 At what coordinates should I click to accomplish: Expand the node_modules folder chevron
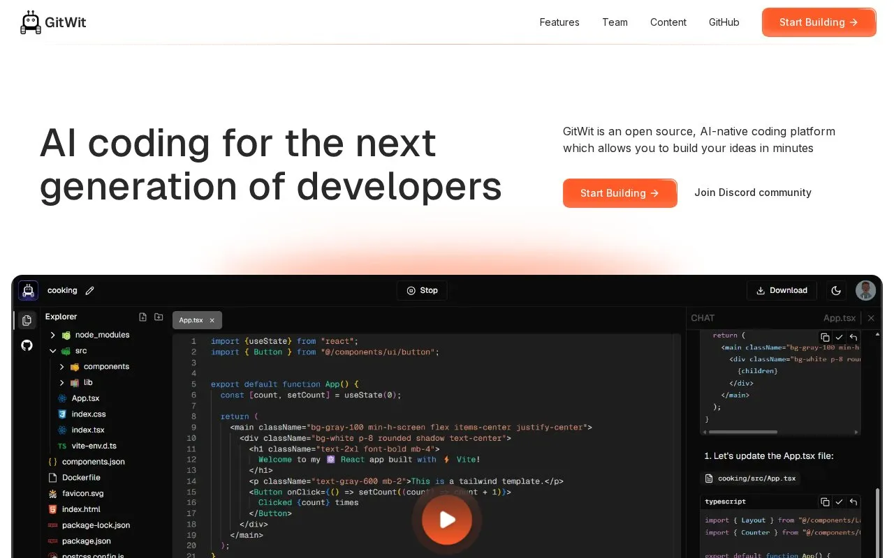click(x=52, y=335)
